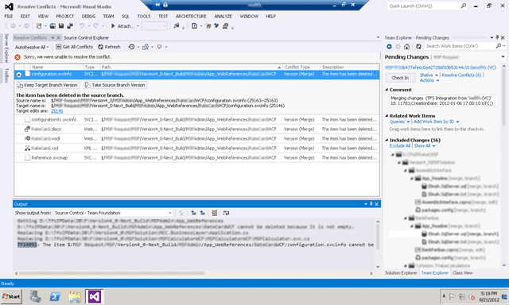Open the Queries dropdown
This screenshot has height=305, width=509.
pos(399,122)
